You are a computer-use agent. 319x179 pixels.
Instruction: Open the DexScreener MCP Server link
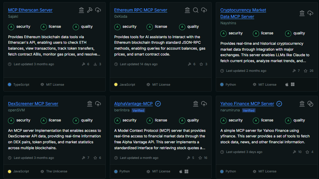33,104
